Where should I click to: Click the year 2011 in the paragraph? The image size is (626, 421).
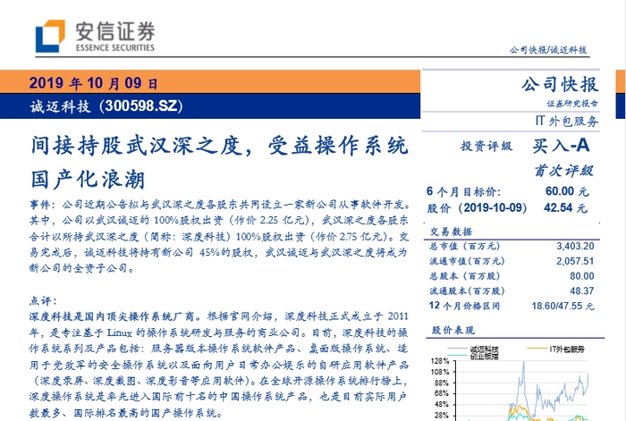(x=398, y=316)
